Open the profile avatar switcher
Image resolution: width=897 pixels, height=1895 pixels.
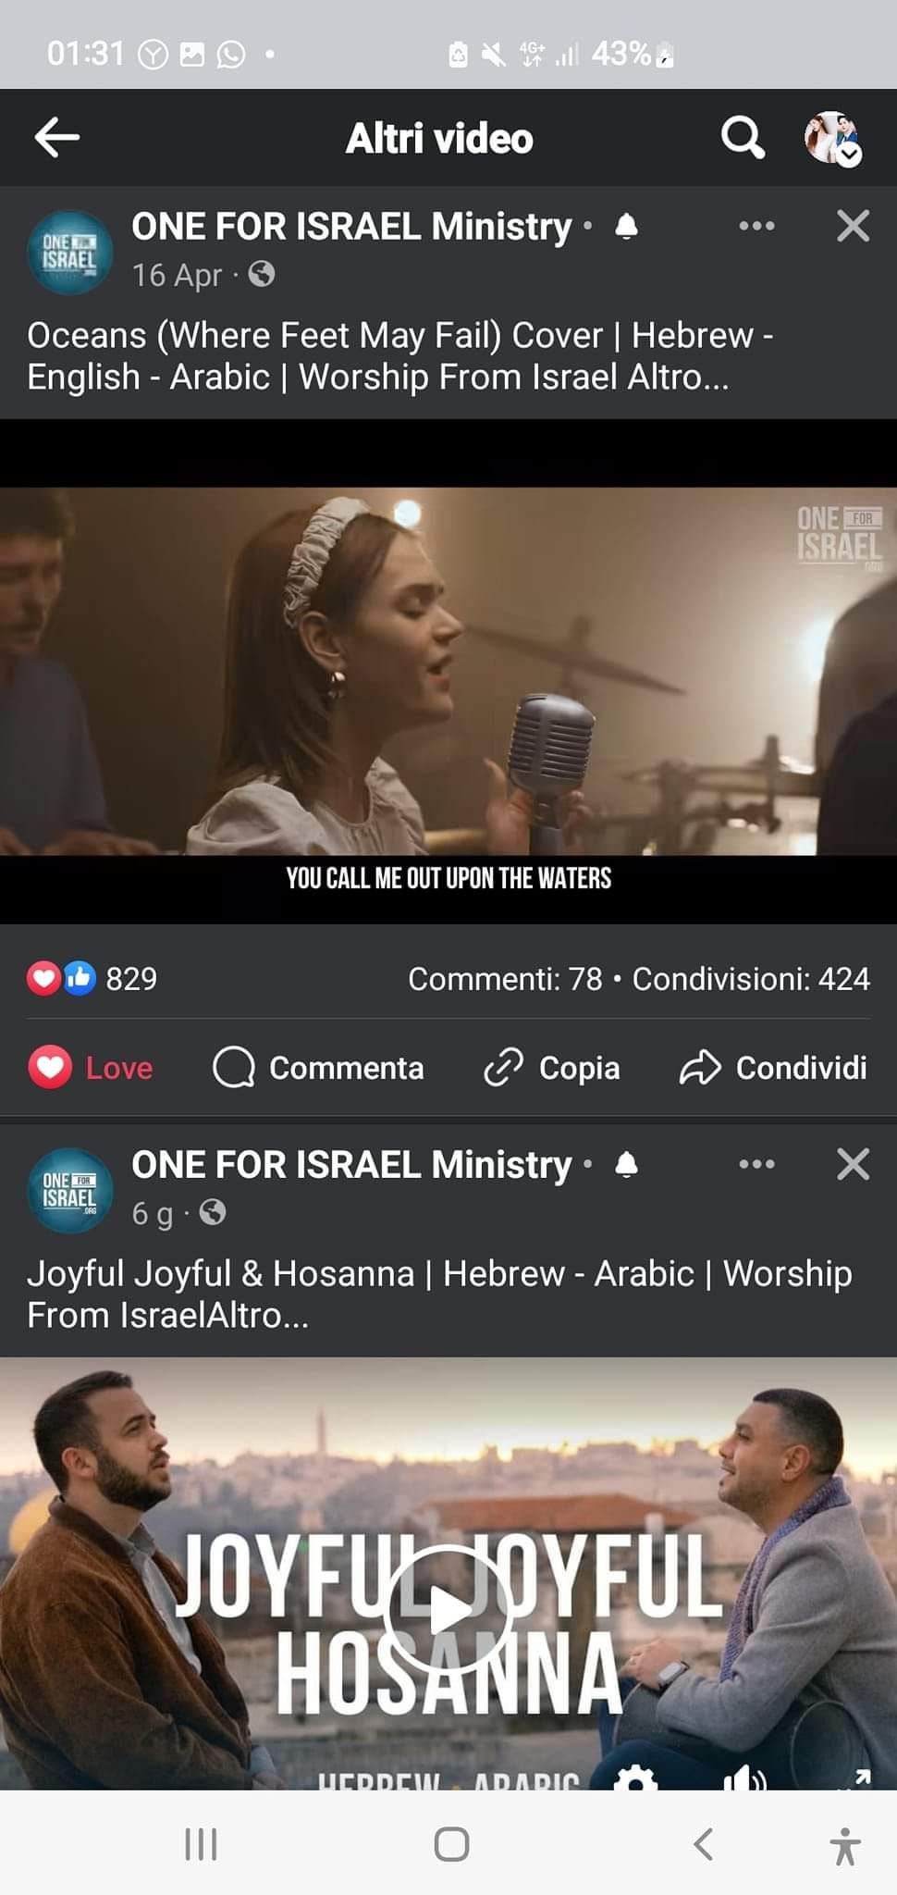832,139
